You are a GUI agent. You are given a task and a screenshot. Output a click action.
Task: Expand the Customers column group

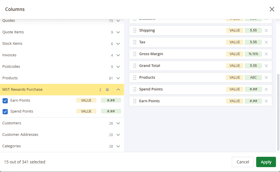[118, 123]
